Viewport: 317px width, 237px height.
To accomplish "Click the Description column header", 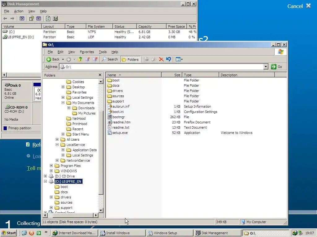I will (247, 75).
